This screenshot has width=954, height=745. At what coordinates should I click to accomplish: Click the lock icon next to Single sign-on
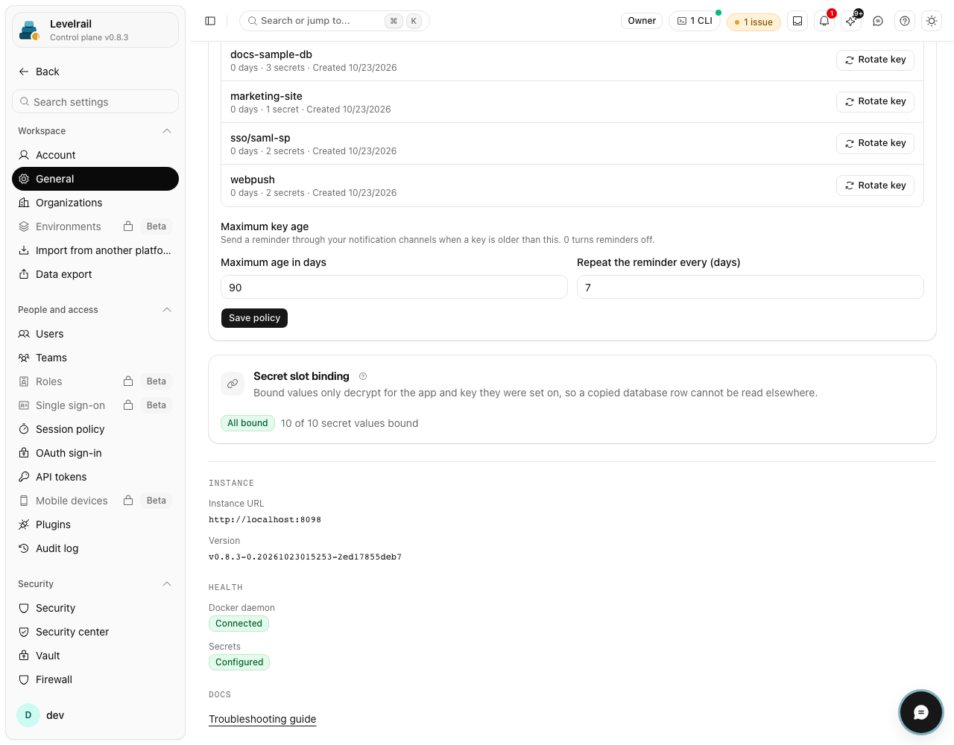pyautogui.click(x=128, y=405)
